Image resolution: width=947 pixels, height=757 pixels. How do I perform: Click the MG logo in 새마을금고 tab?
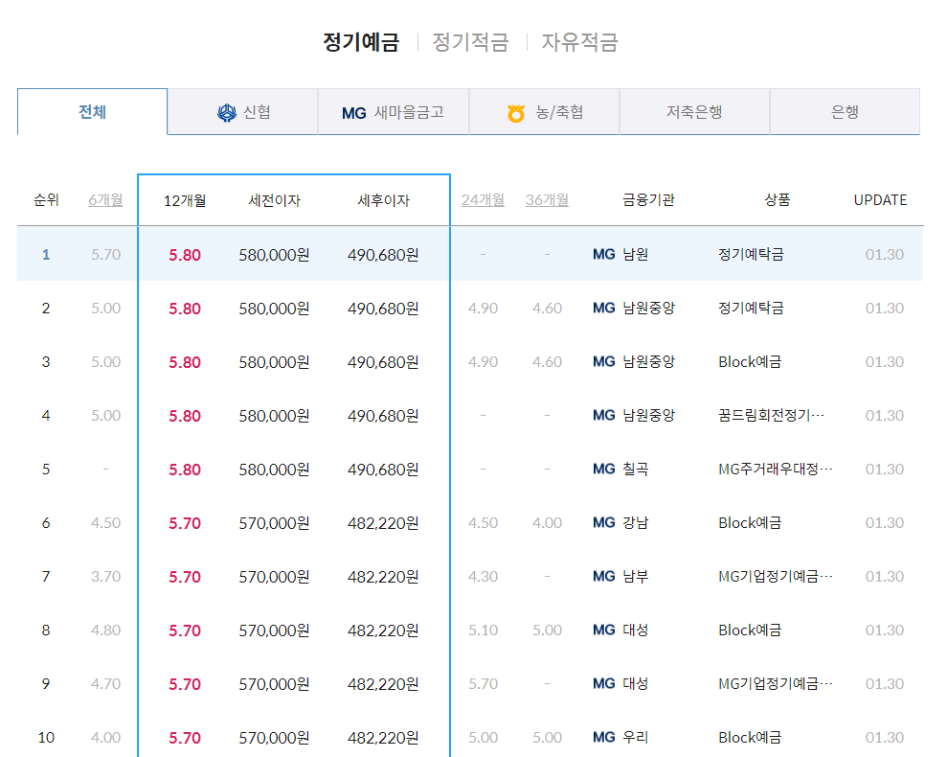[354, 113]
